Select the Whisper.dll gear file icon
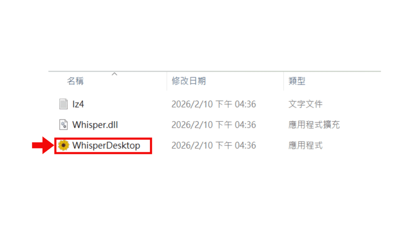The width and height of the screenshot is (413, 232). (63, 125)
